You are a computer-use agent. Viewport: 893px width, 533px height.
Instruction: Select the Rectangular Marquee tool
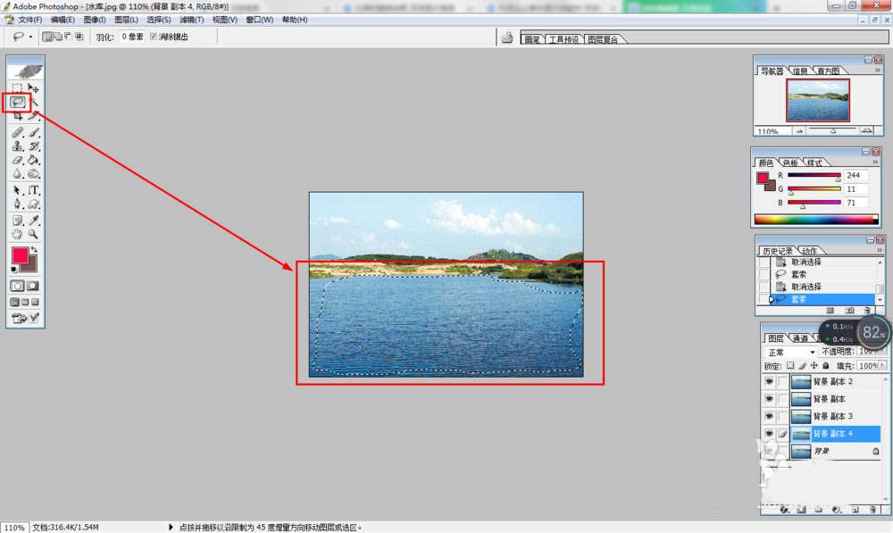[17, 88]
